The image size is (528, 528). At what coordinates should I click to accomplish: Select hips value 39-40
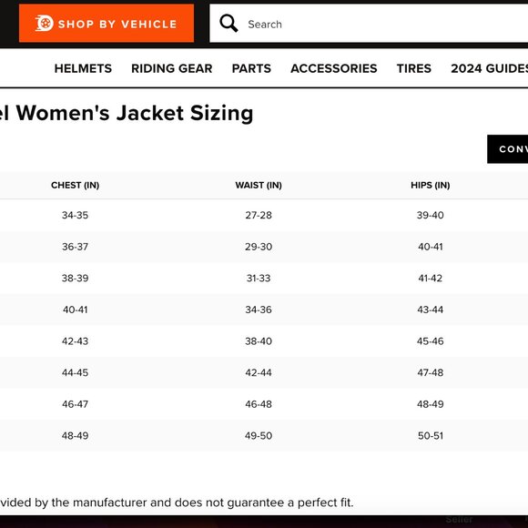click(431, 215)
